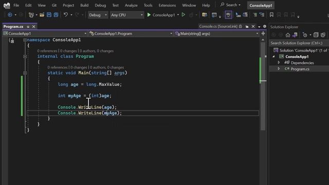The width and height of the screenshot is (329, 185).
Task: Click the Show All Files icon in Solution Explorer
Action: coord(323,35)
